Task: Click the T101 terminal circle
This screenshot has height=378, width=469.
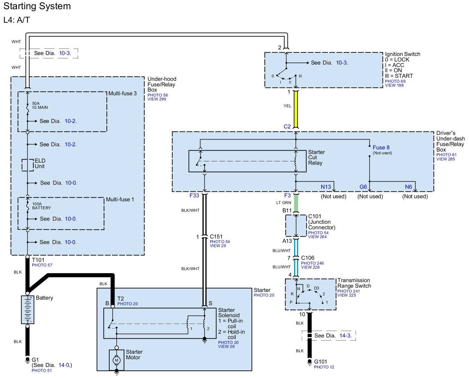Action: (27, 257)
